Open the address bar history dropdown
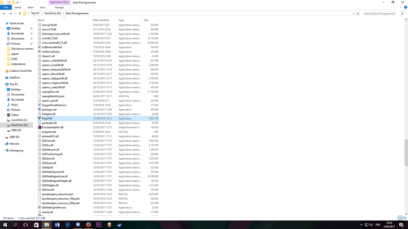The width and height of the screenshot is (408, 229). 354,14
